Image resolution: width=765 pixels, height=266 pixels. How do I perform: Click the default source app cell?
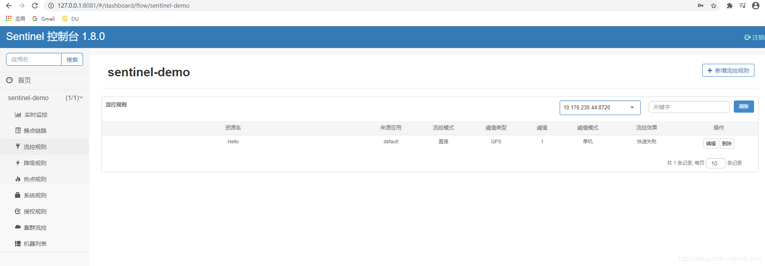tap(391, 142)
